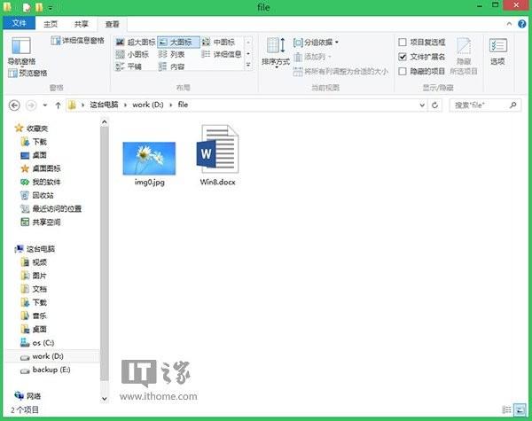Toggle the 预览窗格 preview pane
This screenshot has height=421, width=532.
pyautogui.click(x=27, y=73)
